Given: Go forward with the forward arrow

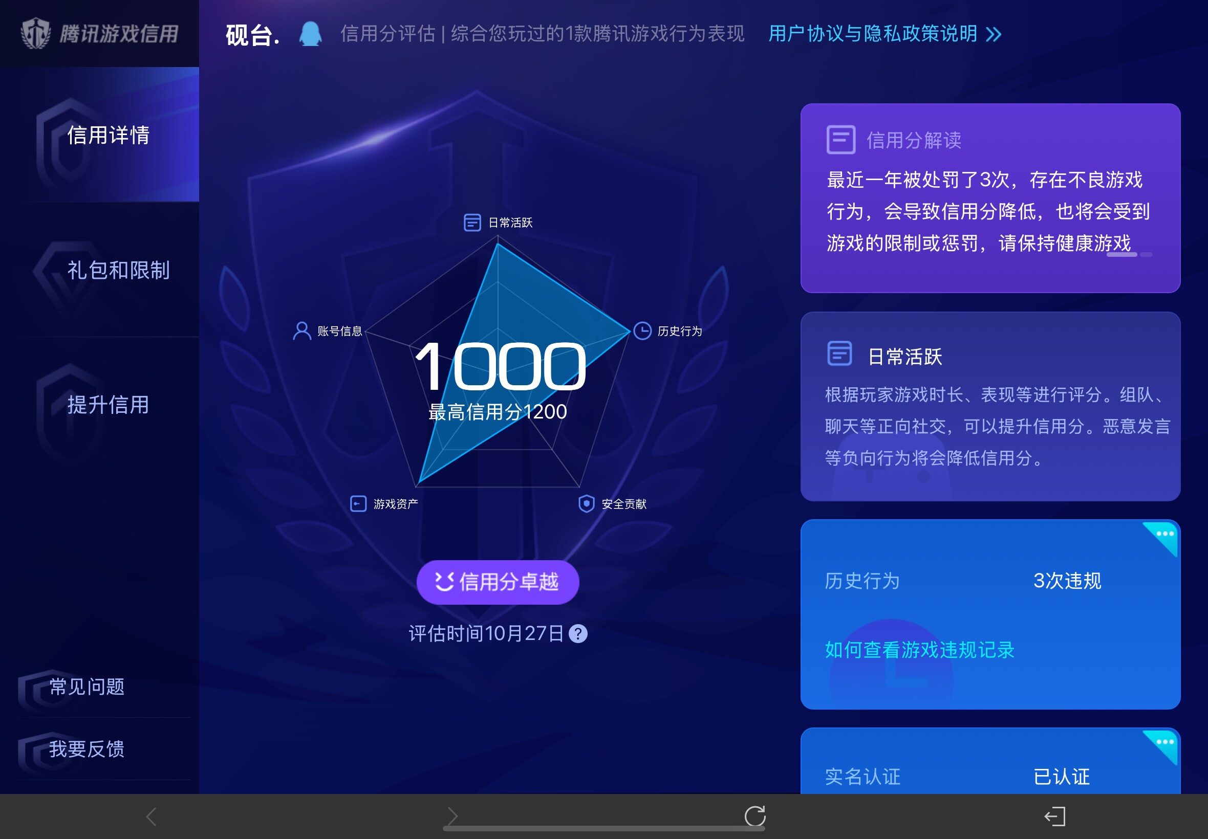Looking at the screenshot, I should [x=452, y=816].
